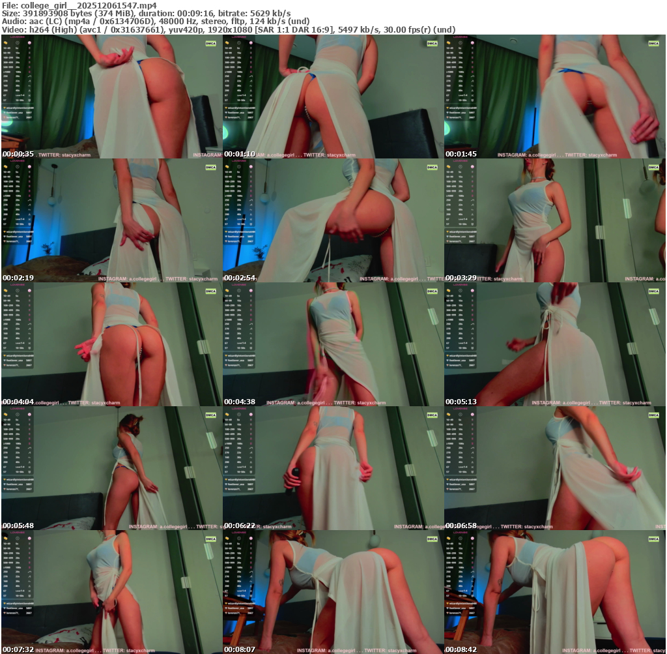The image size is (667, 654).
Task: Click the DMCA badge in the 00:00:35 frame
Action: click(x=210, y=43)
